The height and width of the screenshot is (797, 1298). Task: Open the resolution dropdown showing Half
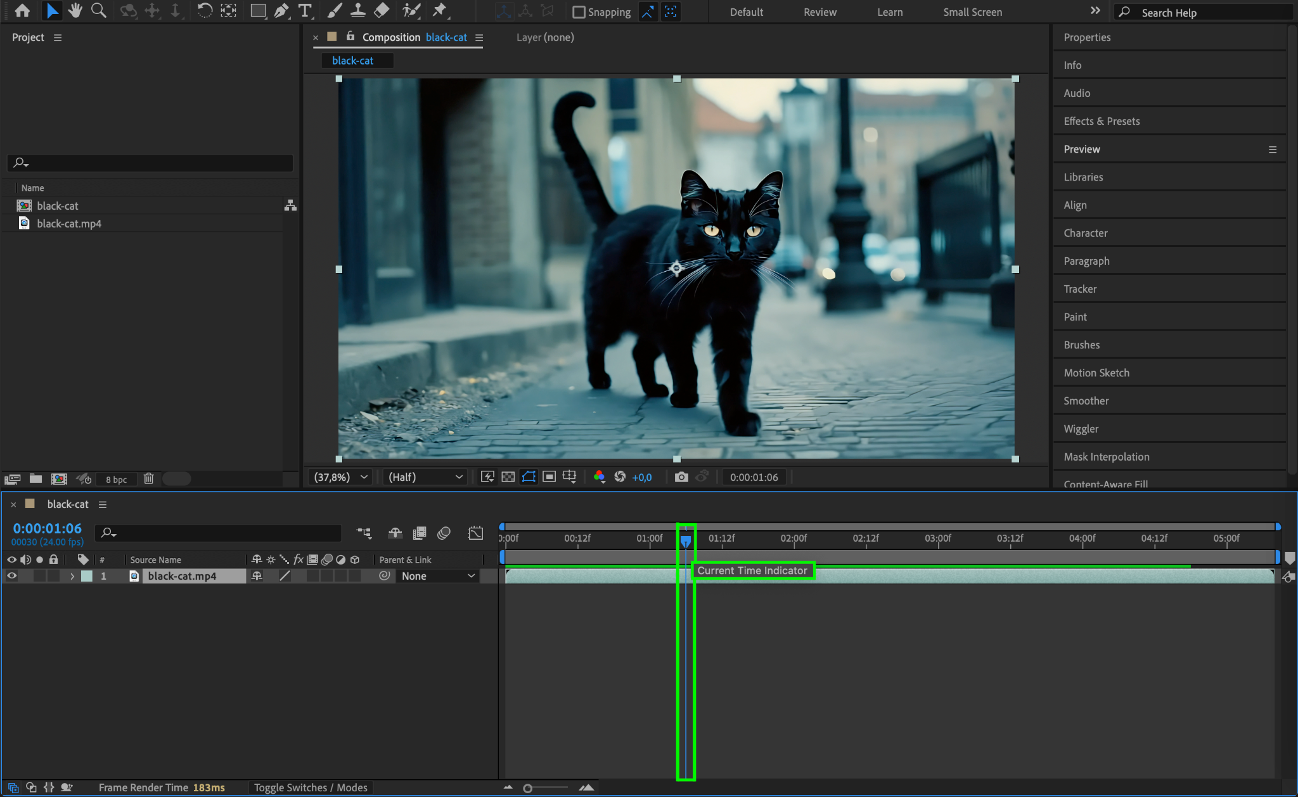425,477
